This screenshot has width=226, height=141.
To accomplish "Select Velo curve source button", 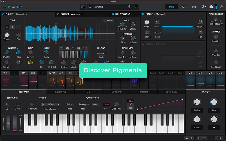I will tap(131, 101).
